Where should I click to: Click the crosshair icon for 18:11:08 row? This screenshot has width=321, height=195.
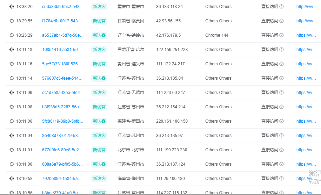click(12, 107)
